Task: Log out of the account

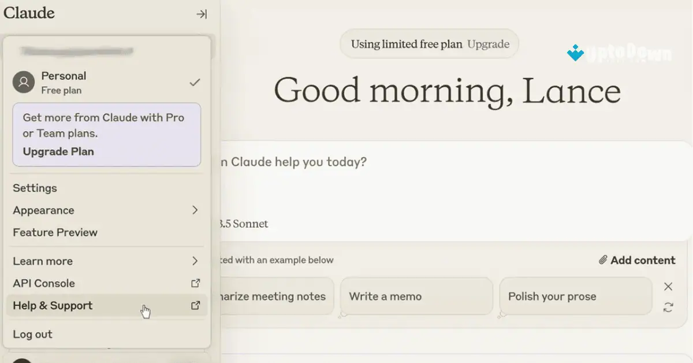Action: [x=32, y=334]
